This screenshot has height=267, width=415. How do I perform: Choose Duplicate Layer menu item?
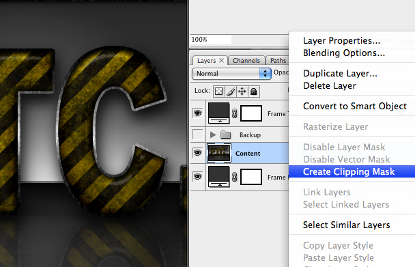click(340, 73)
